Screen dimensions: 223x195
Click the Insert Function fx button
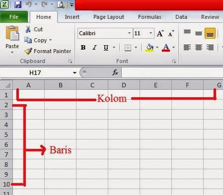[115, 72]
